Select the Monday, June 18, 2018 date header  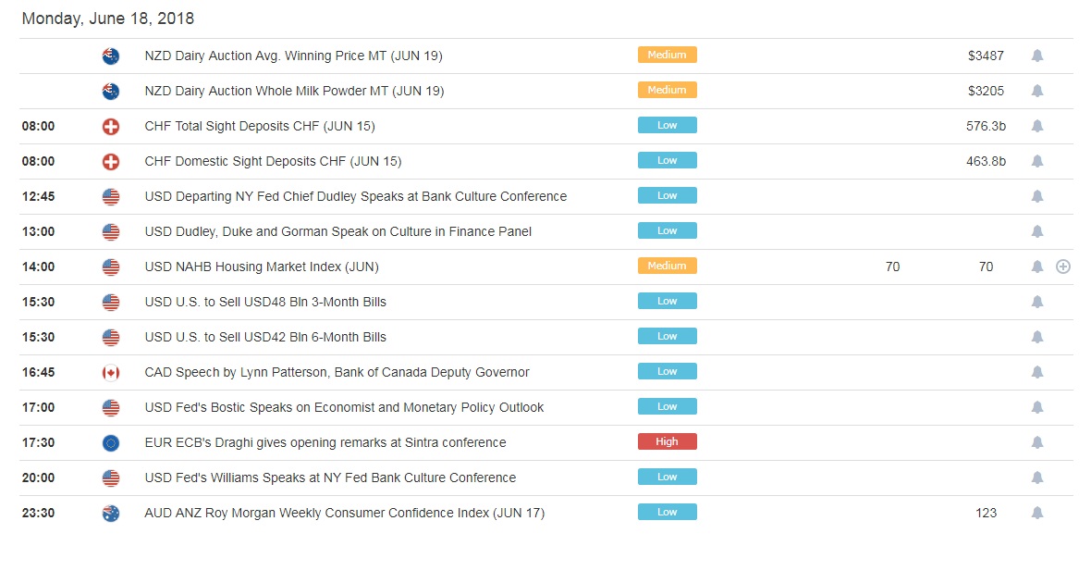pyautogui.click(x=108, y=19)
